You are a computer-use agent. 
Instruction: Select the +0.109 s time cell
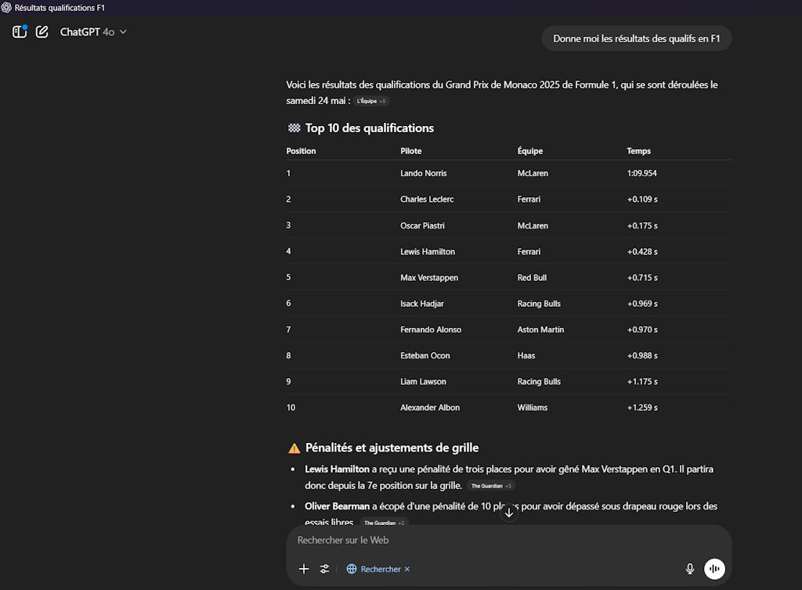point(642,200)
